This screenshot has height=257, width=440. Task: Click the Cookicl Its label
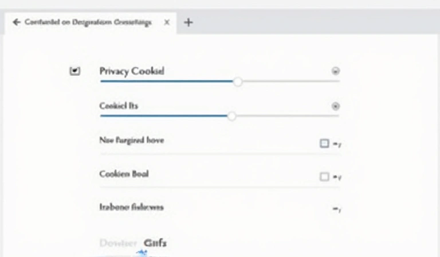(119, 106)
